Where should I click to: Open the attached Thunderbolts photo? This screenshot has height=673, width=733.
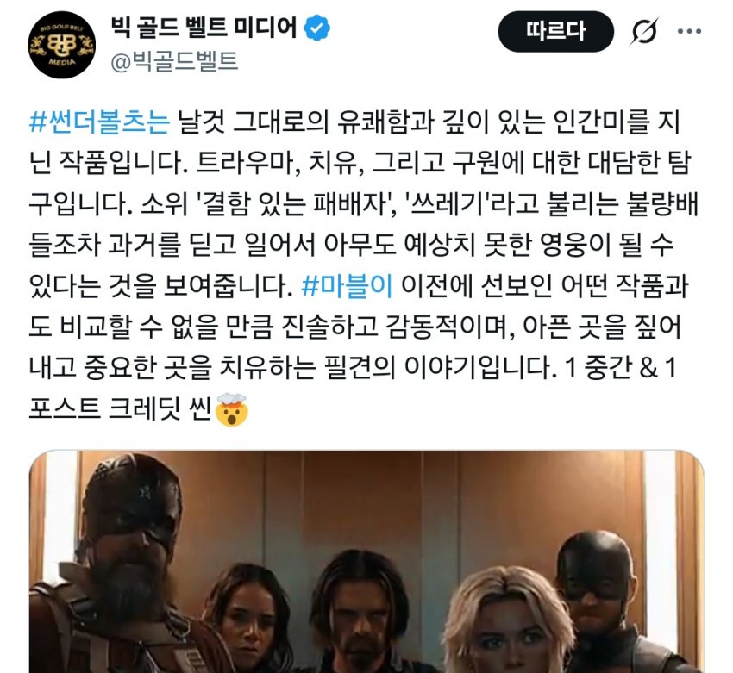[366, 562]
